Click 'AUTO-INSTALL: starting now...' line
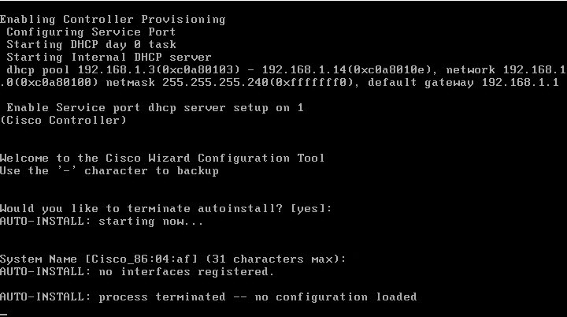This screenshot has width=567, height=317. pyautogui.click(x=102, y=222)
